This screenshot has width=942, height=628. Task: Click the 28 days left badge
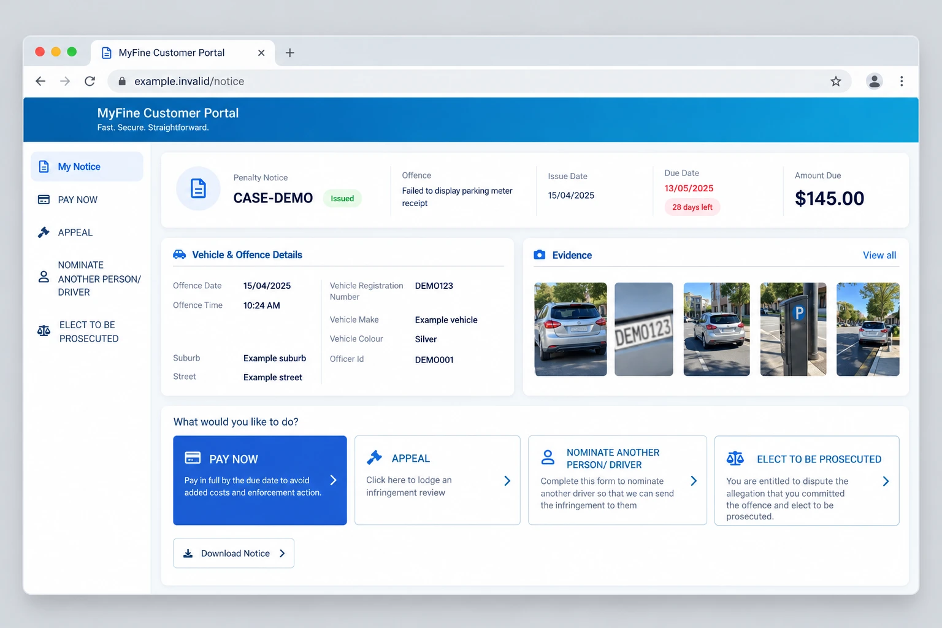coord(692,207)
